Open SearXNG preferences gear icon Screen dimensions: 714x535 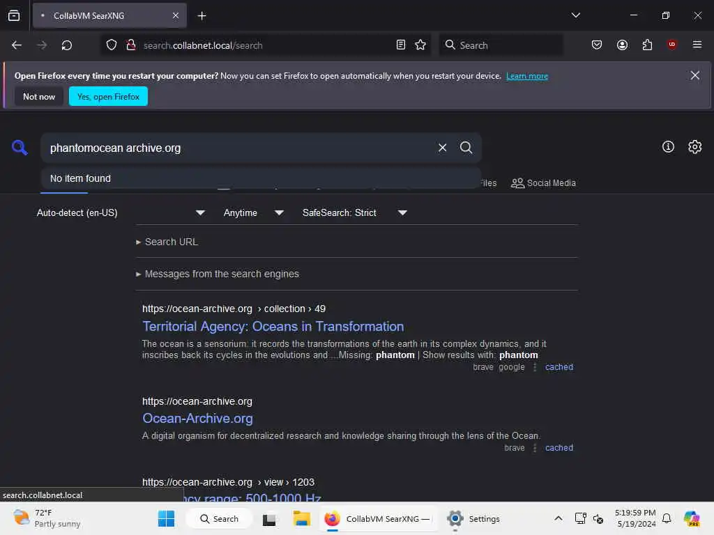pos(694,146)
